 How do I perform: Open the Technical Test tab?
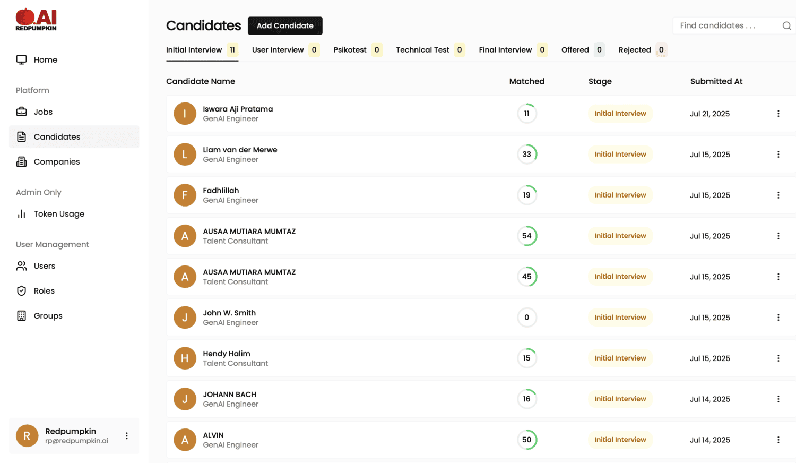point(422,49)
